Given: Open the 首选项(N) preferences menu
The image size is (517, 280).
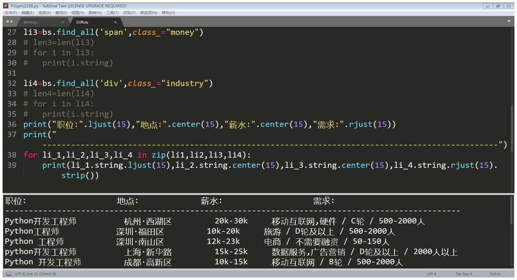Looking at the screenshot, I should click(x=148, y=13).
